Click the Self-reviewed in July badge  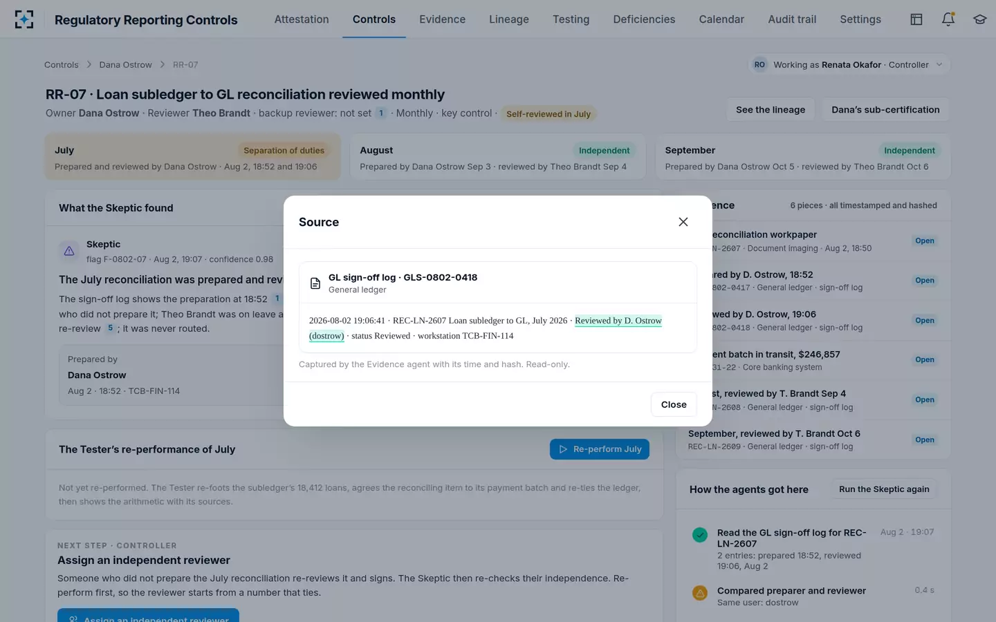548,114
